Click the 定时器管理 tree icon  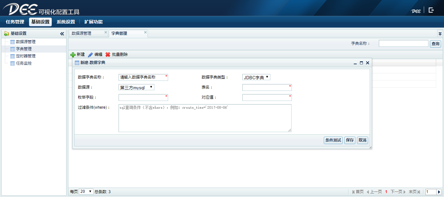pyautogui.click(x=13, y=56)
